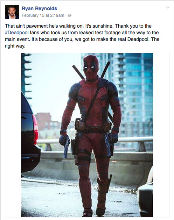
Task: Open the February 15 at 2:19am timestamp
Action: (x=43, y=15)
